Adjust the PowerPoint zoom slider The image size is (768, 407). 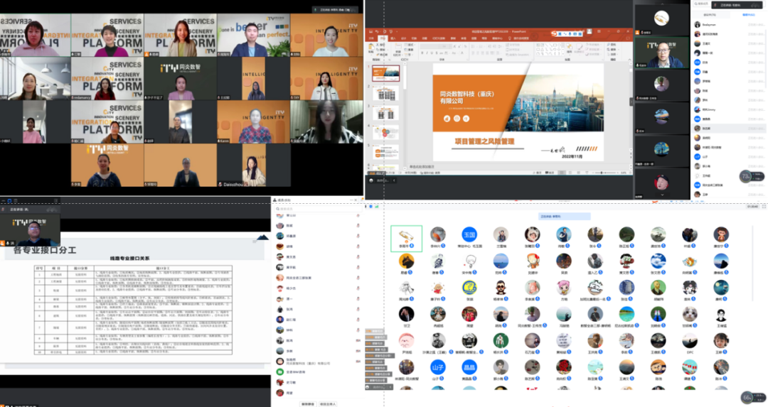click(x=602, y=173)
